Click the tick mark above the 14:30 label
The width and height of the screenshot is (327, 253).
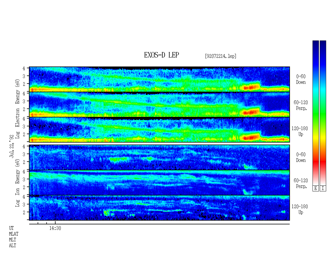(x=55, y=223)
